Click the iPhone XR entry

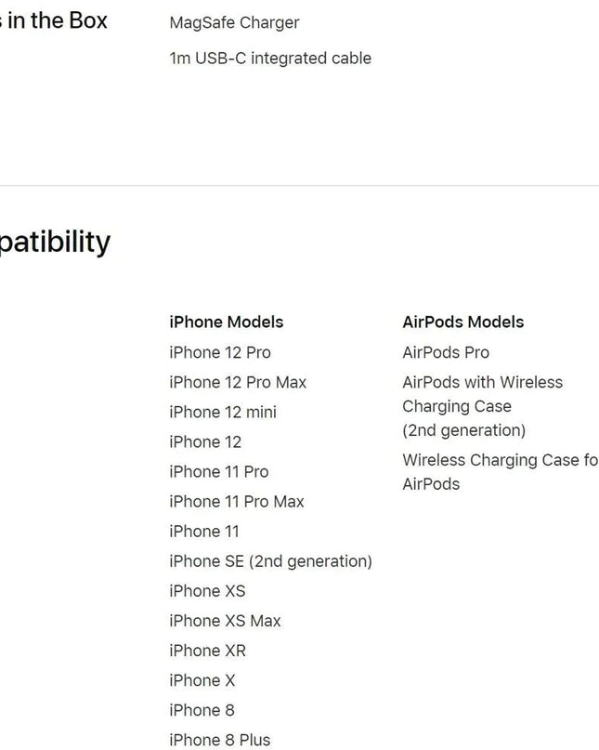207,651
